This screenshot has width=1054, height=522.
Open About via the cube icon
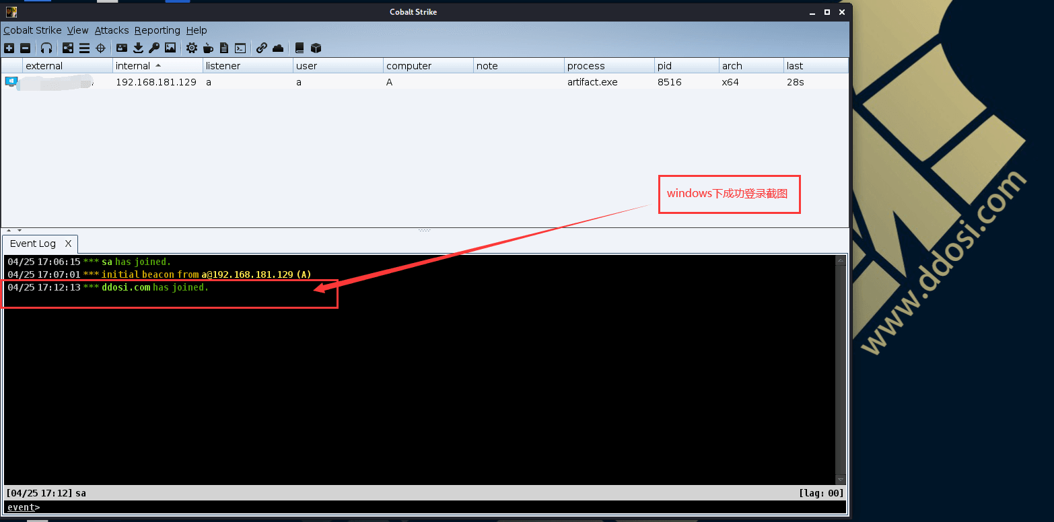pos(316,48)
